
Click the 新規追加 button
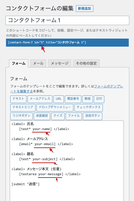point(85,9)
